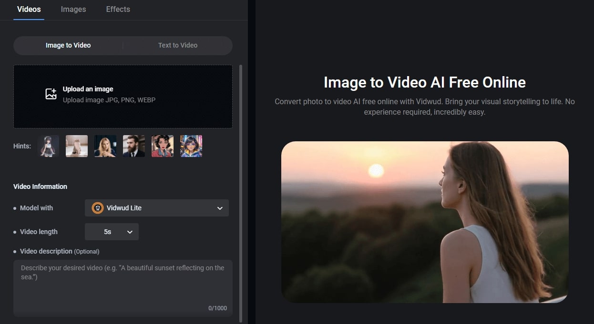Click the chevron arrow on model selector
The image size is (594, 324).
(x=220, y=208)
